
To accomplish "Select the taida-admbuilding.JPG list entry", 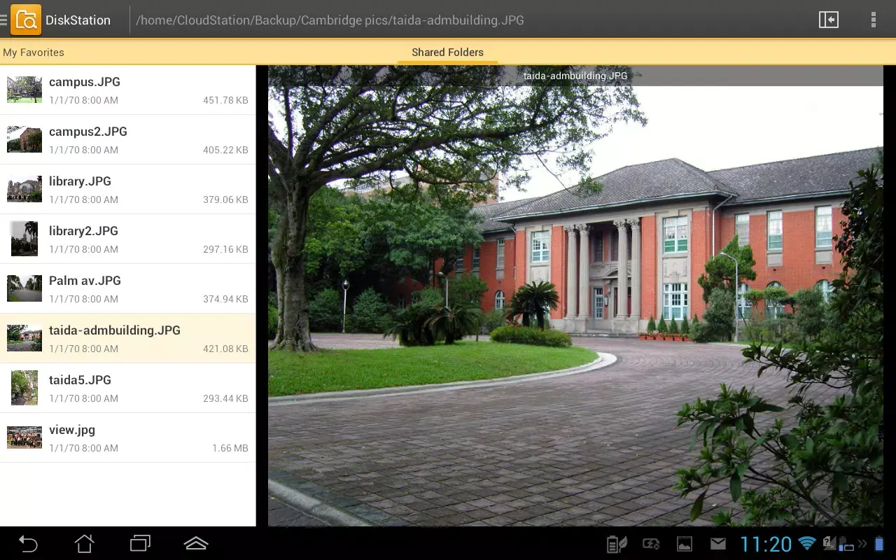I will pos(128,338).
